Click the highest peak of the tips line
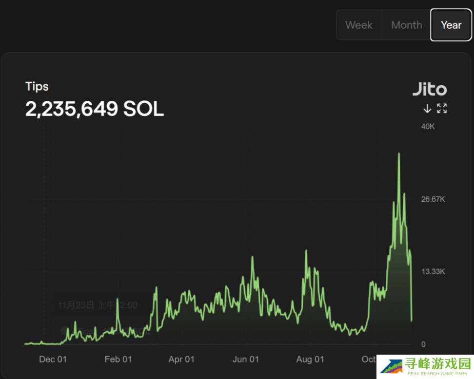The image size is (474, 379). pyautogui.click(x=399, y=154)
